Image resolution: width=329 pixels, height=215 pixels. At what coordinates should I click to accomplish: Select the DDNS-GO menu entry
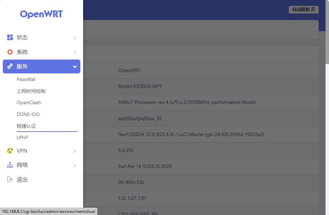pos(28,114)
